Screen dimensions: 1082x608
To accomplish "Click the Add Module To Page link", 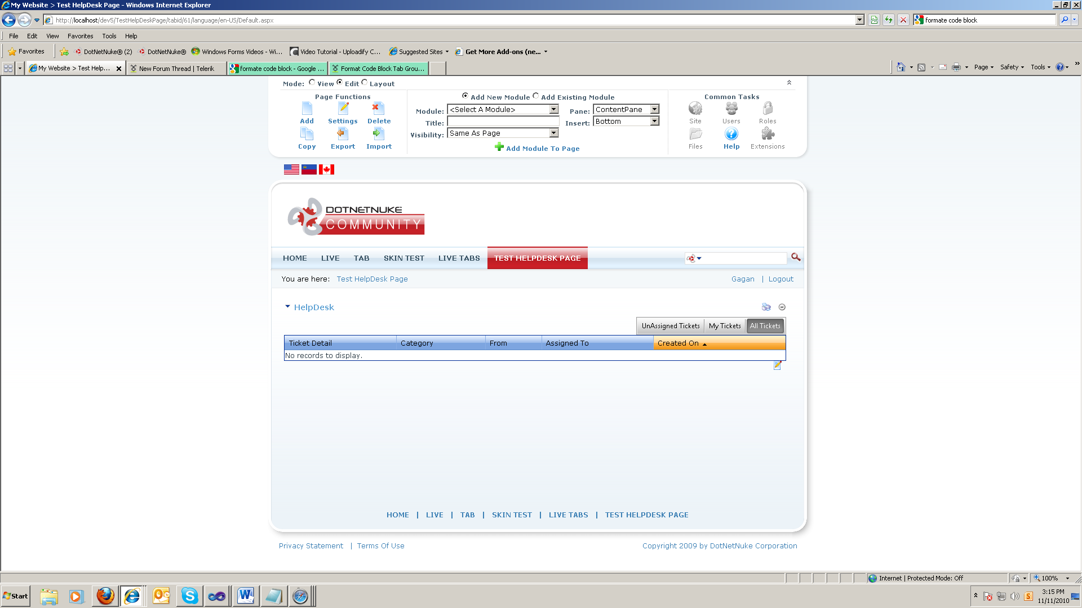I will [542, 149].
